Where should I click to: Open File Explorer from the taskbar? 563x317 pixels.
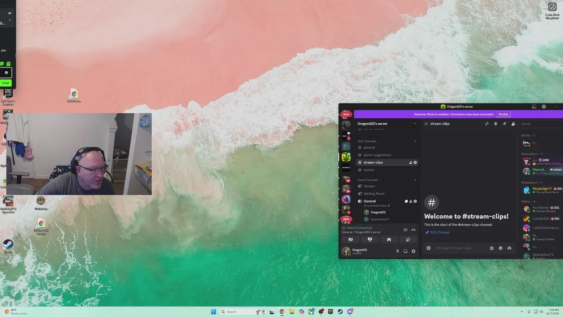click(x=292, y=312)
